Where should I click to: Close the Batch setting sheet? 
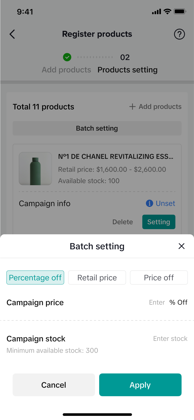tap(182, 246)
